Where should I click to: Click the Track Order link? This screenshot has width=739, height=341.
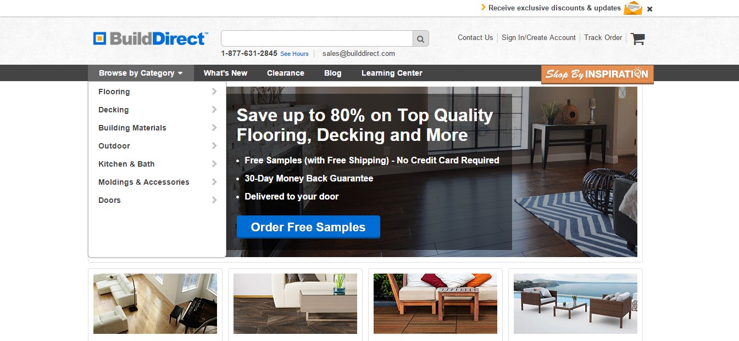603,37
